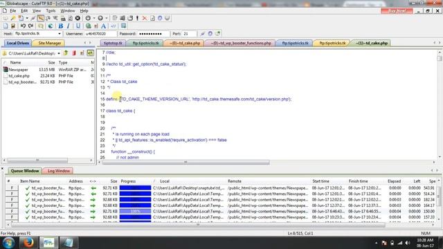The width and height of the screenshot is (443, 249).
Task: Open the ~(0)~td_wp_booster_functions.php tab
Action: pos(241,43)
